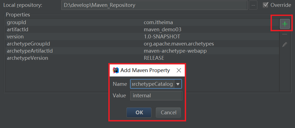Click the green plus add property button
Screen dimensions: 295x128
(x=285, y=24)
